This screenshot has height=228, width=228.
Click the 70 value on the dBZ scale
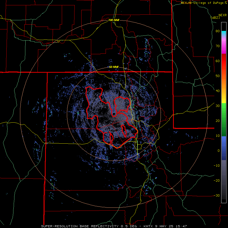[x=218, y=46]
